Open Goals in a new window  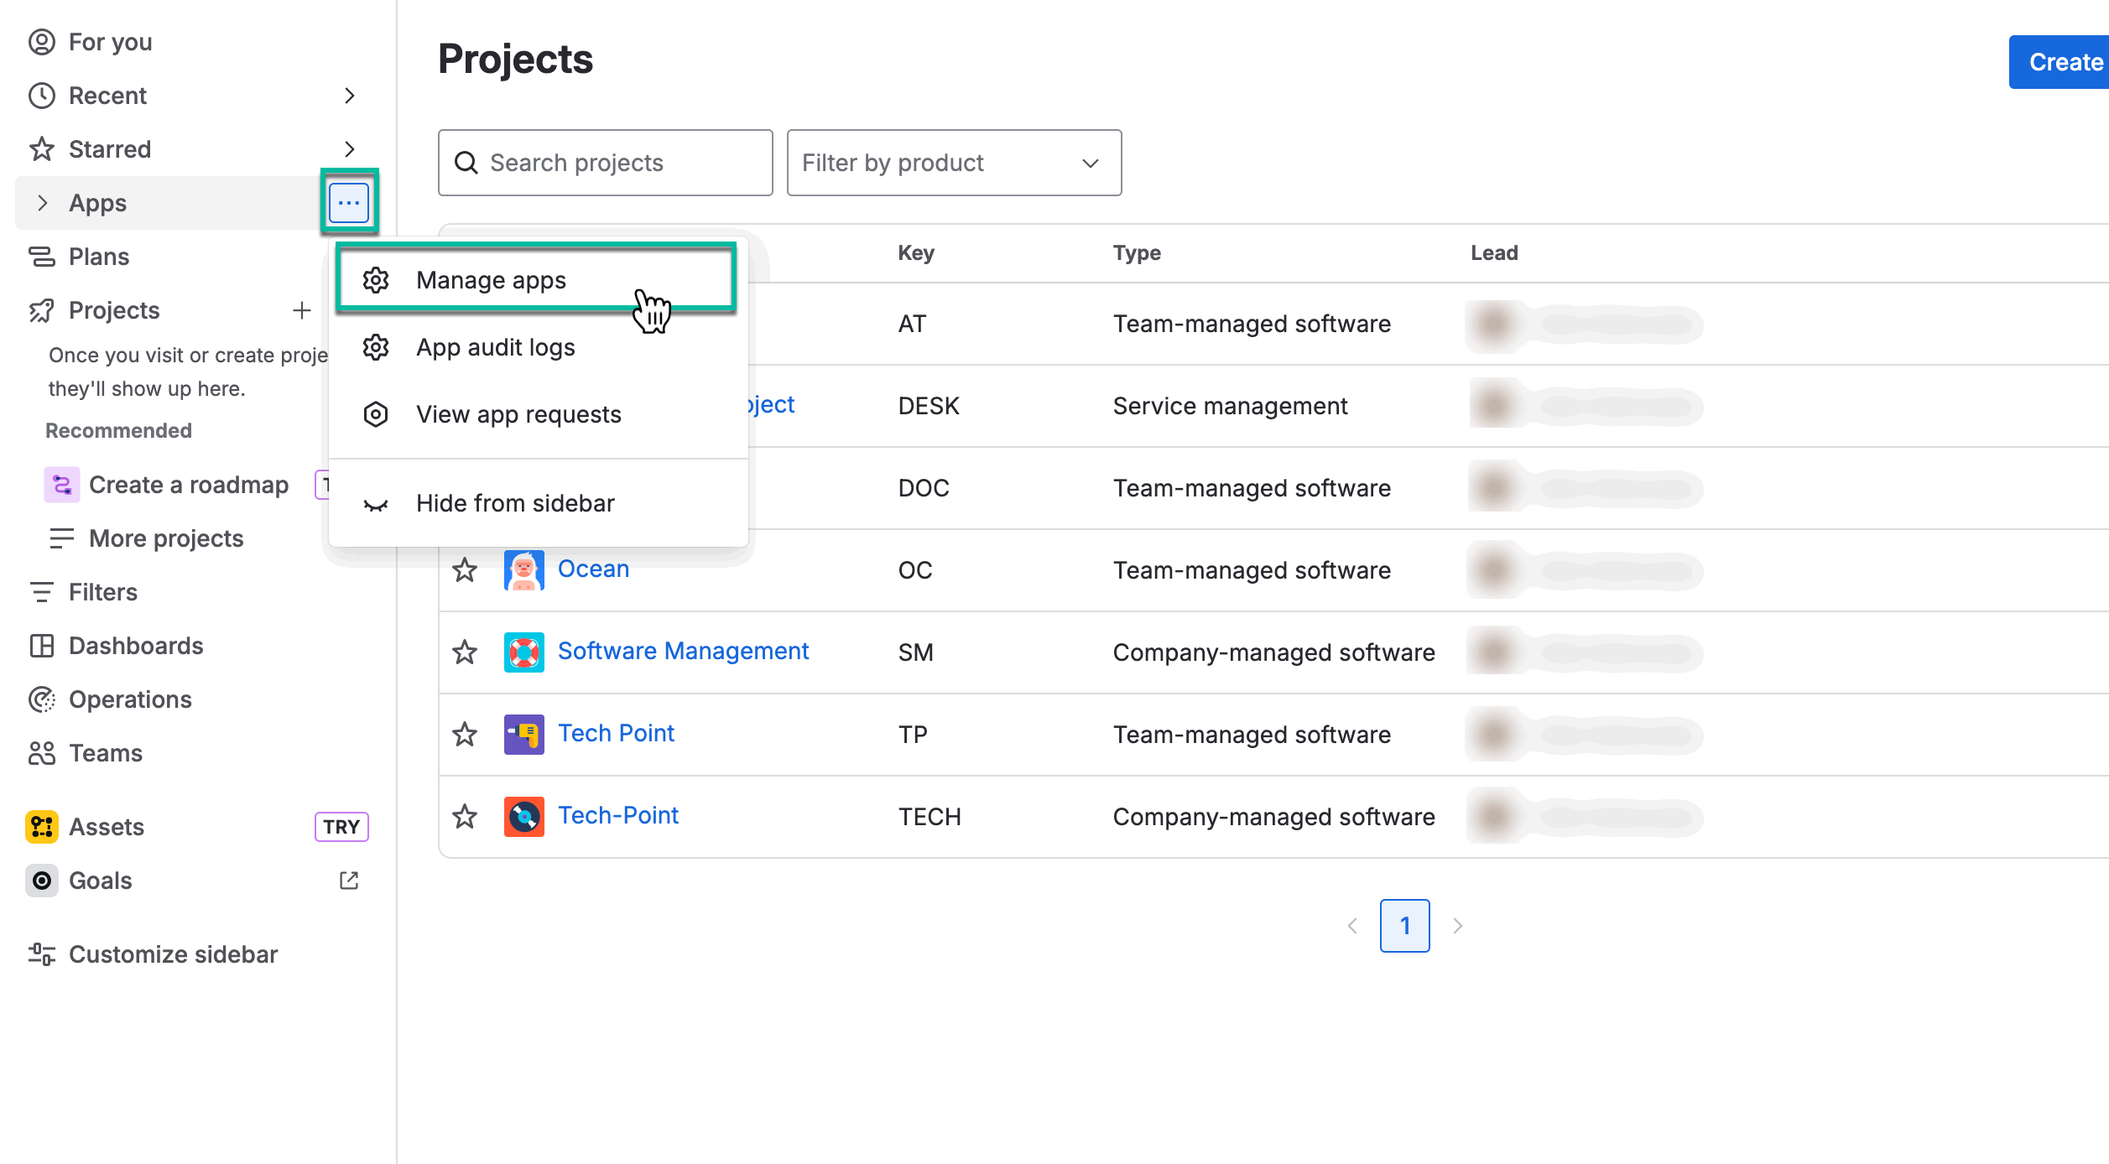(349, 881)
